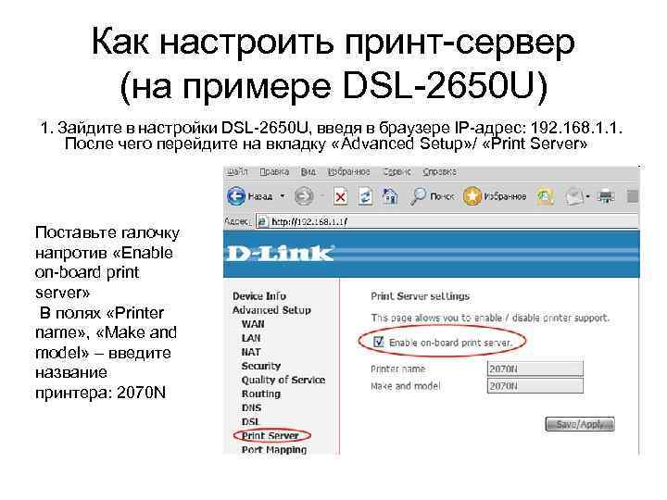Open Advanced Setup in sidebar
The width and height of the screenshot is (667, 500).
tap(271, 310)
